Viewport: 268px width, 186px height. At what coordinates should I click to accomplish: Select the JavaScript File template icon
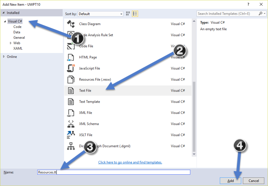coord(70,68)
